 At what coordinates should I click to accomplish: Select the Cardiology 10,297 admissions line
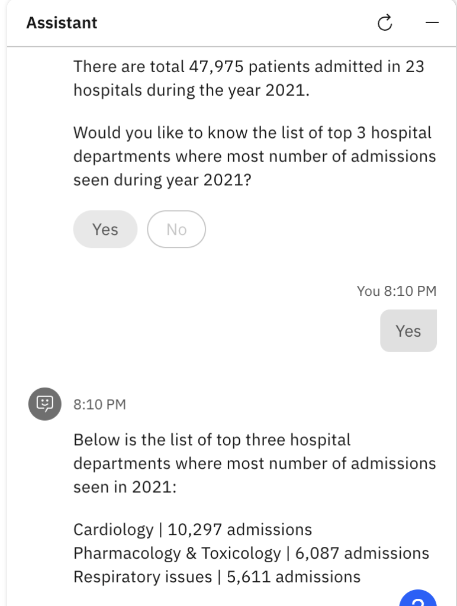[x=192, y=530]
